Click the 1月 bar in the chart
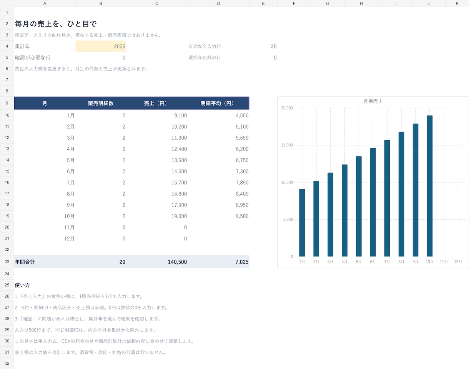Viewport: 469px width, 369px height. 302,223
